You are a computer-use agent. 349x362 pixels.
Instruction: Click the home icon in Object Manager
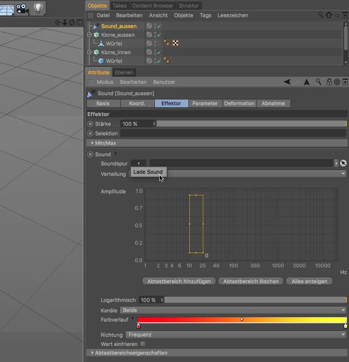[x=328, y=15]
